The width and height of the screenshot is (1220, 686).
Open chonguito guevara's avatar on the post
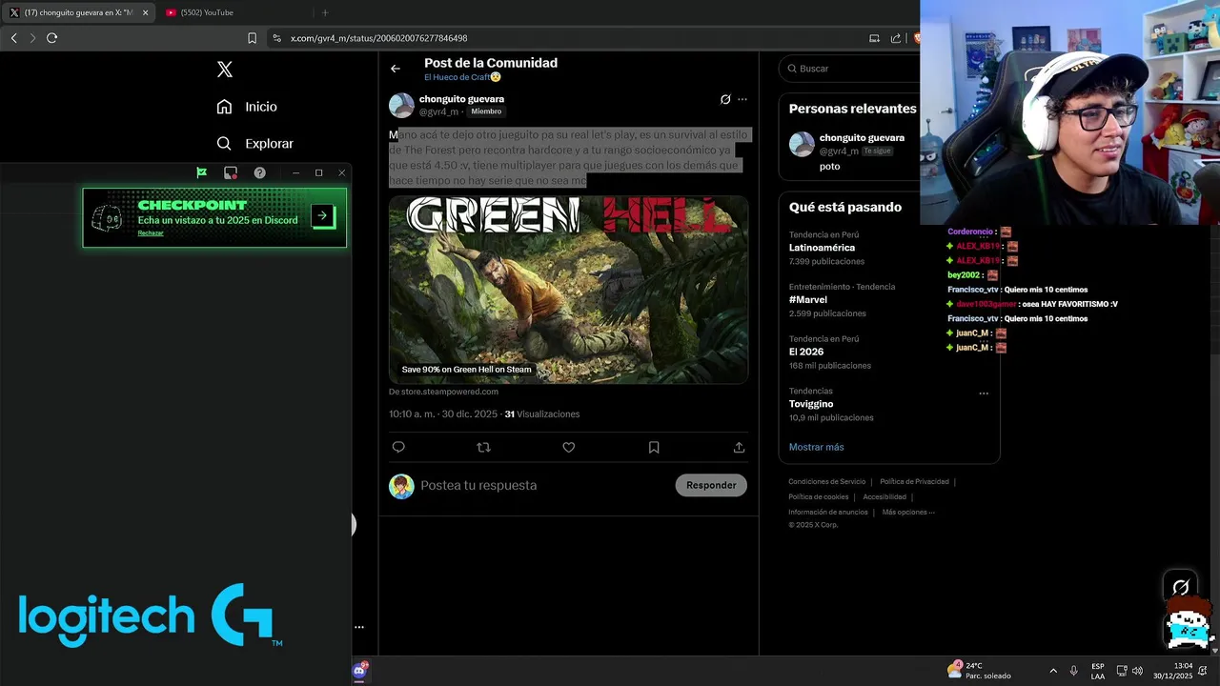pos(401,105)
